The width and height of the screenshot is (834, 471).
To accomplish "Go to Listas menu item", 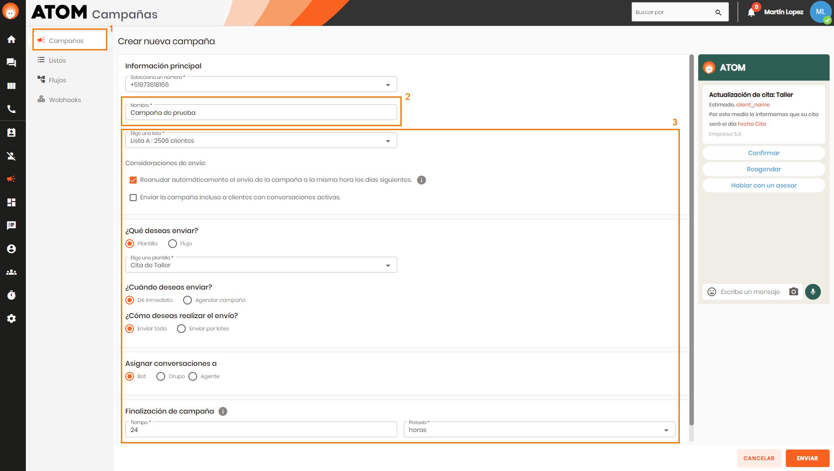I will [x=57, y=60].
